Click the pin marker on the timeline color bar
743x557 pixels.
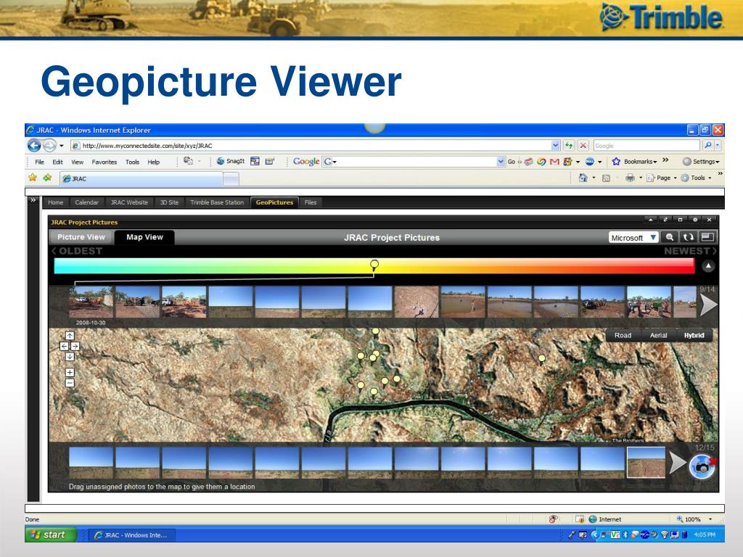pos(374,265)
